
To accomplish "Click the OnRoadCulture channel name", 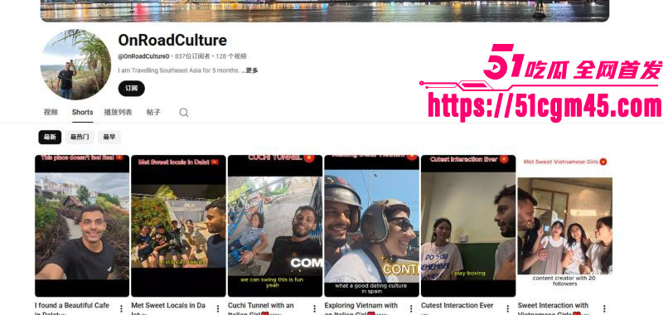I will click(x=172, y=40).
